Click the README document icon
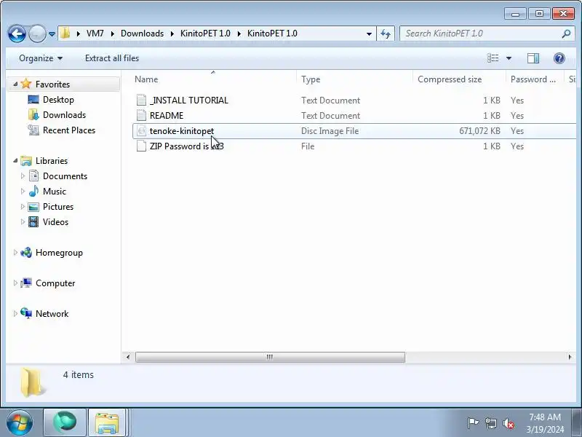This screenshot has height=437, width=582. pos(141,115)
